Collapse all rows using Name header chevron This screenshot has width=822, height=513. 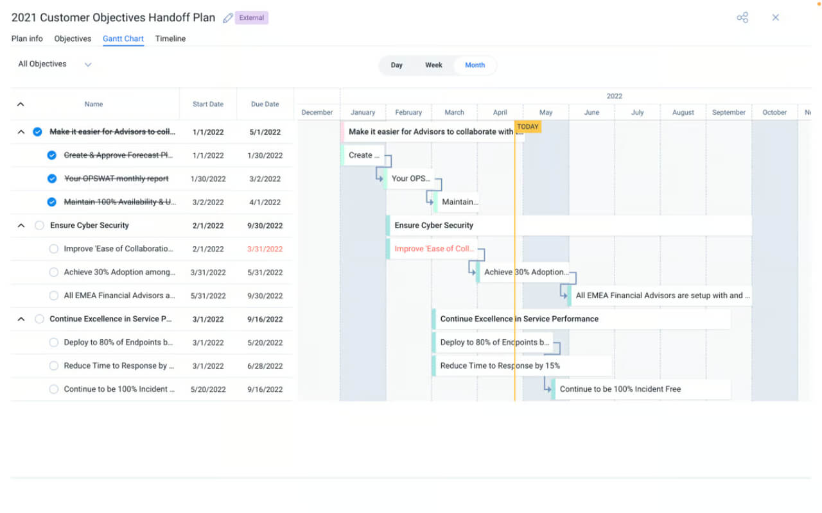pos(21,104)
